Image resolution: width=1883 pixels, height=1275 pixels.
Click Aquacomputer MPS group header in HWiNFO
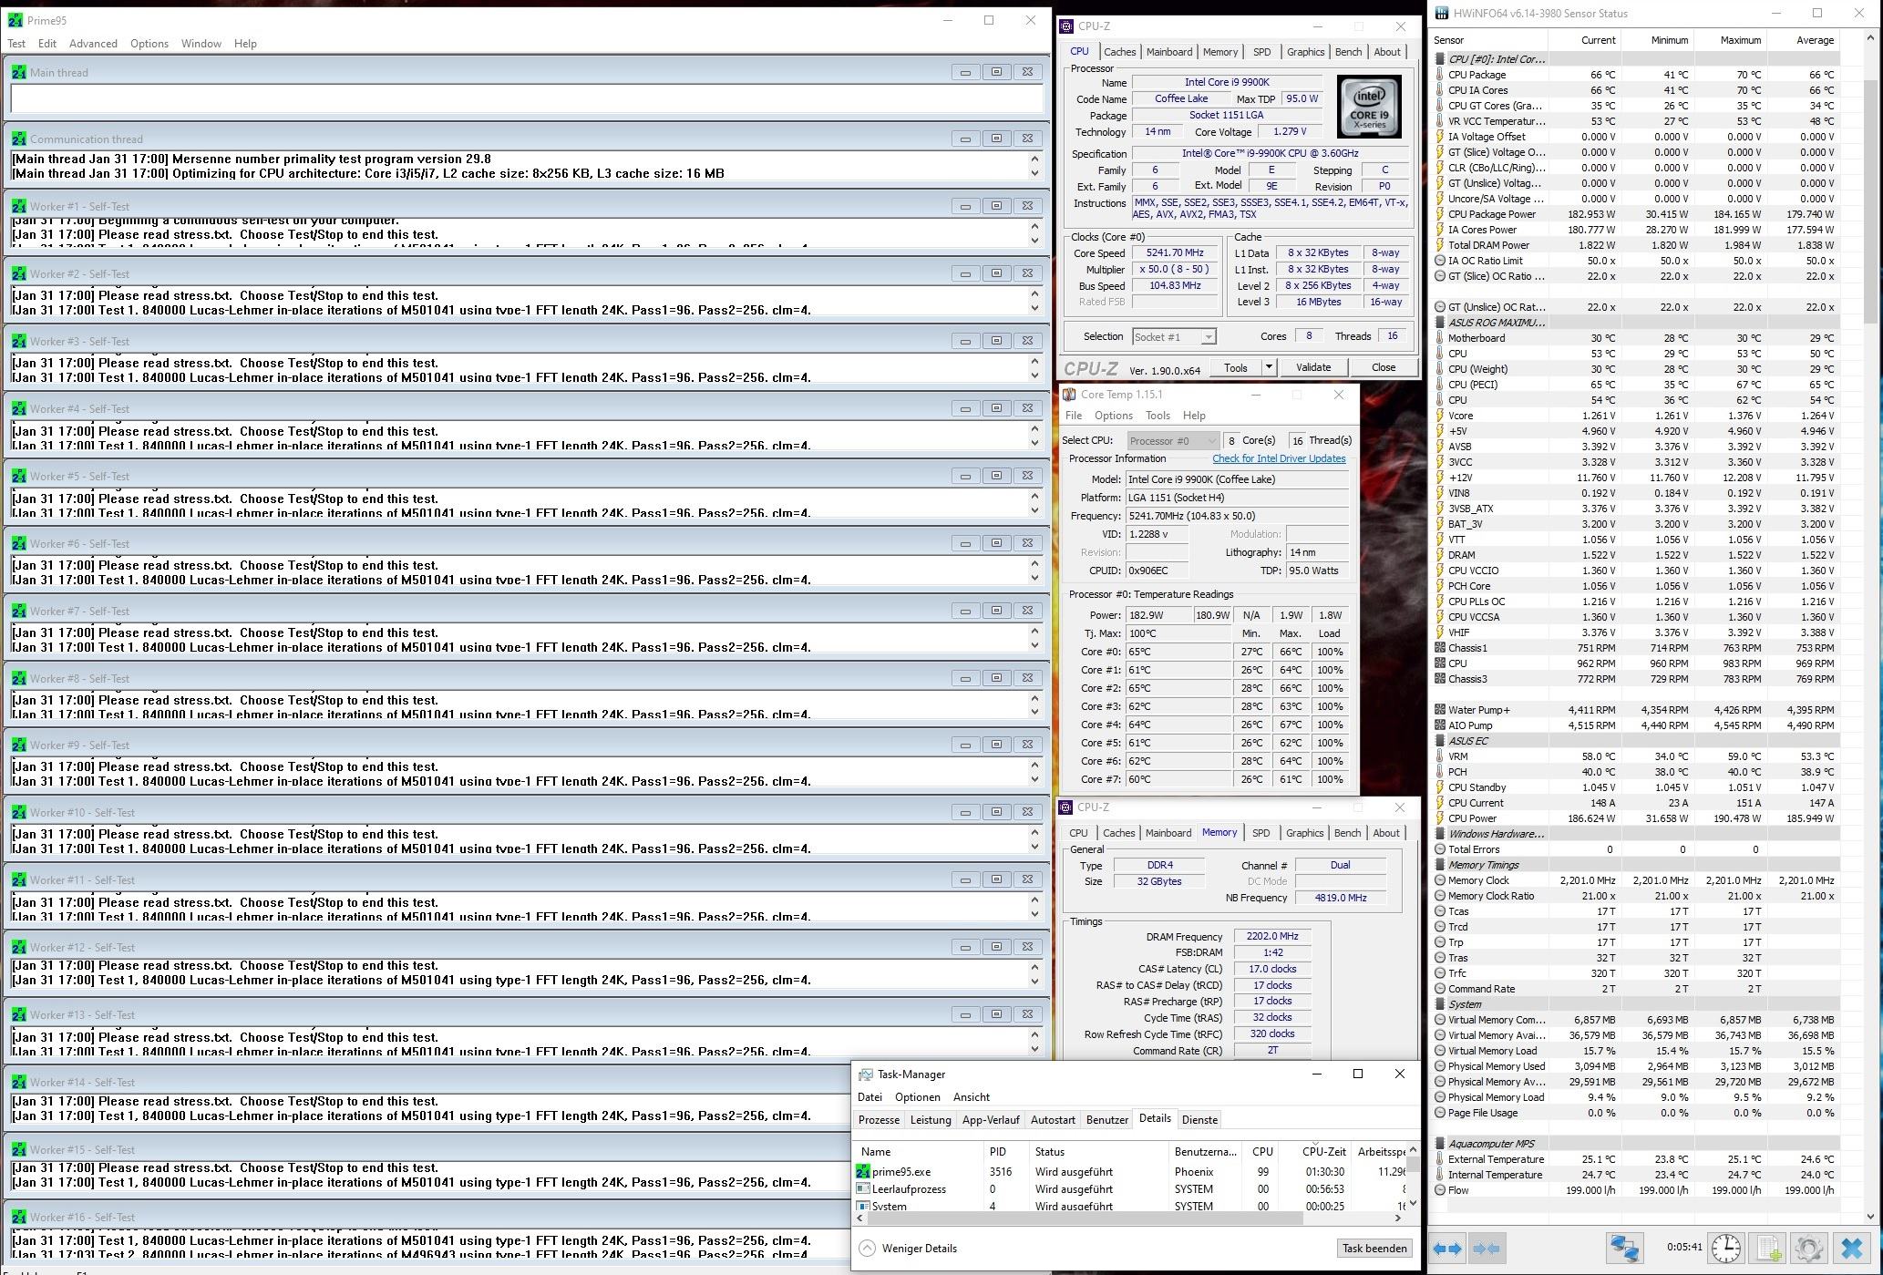(1490, 1144)
